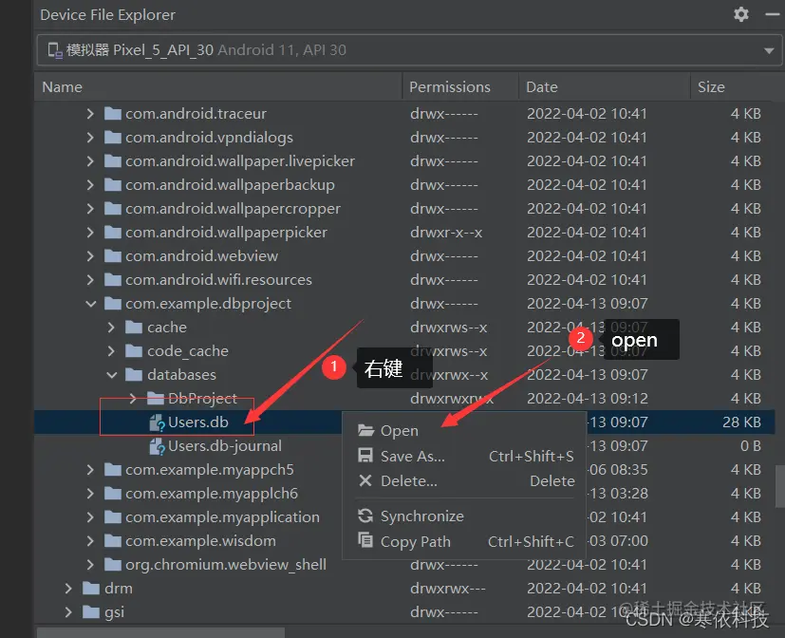Open the Device File Explorer settings gear
This screenshot has height=638, width=785.
[x=741, y=14]
